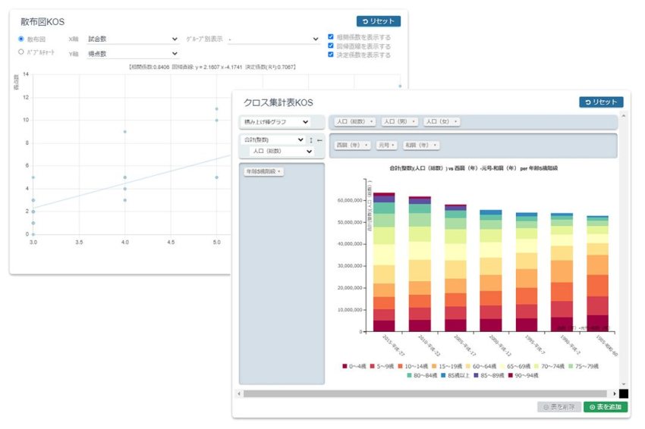Uncheck 決定係数を表示する checkbox
This screenshot has width=645, height=429.
[x=331, y=55]
